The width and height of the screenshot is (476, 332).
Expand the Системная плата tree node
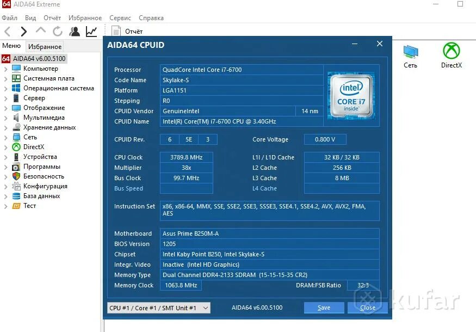pos(5,79)
